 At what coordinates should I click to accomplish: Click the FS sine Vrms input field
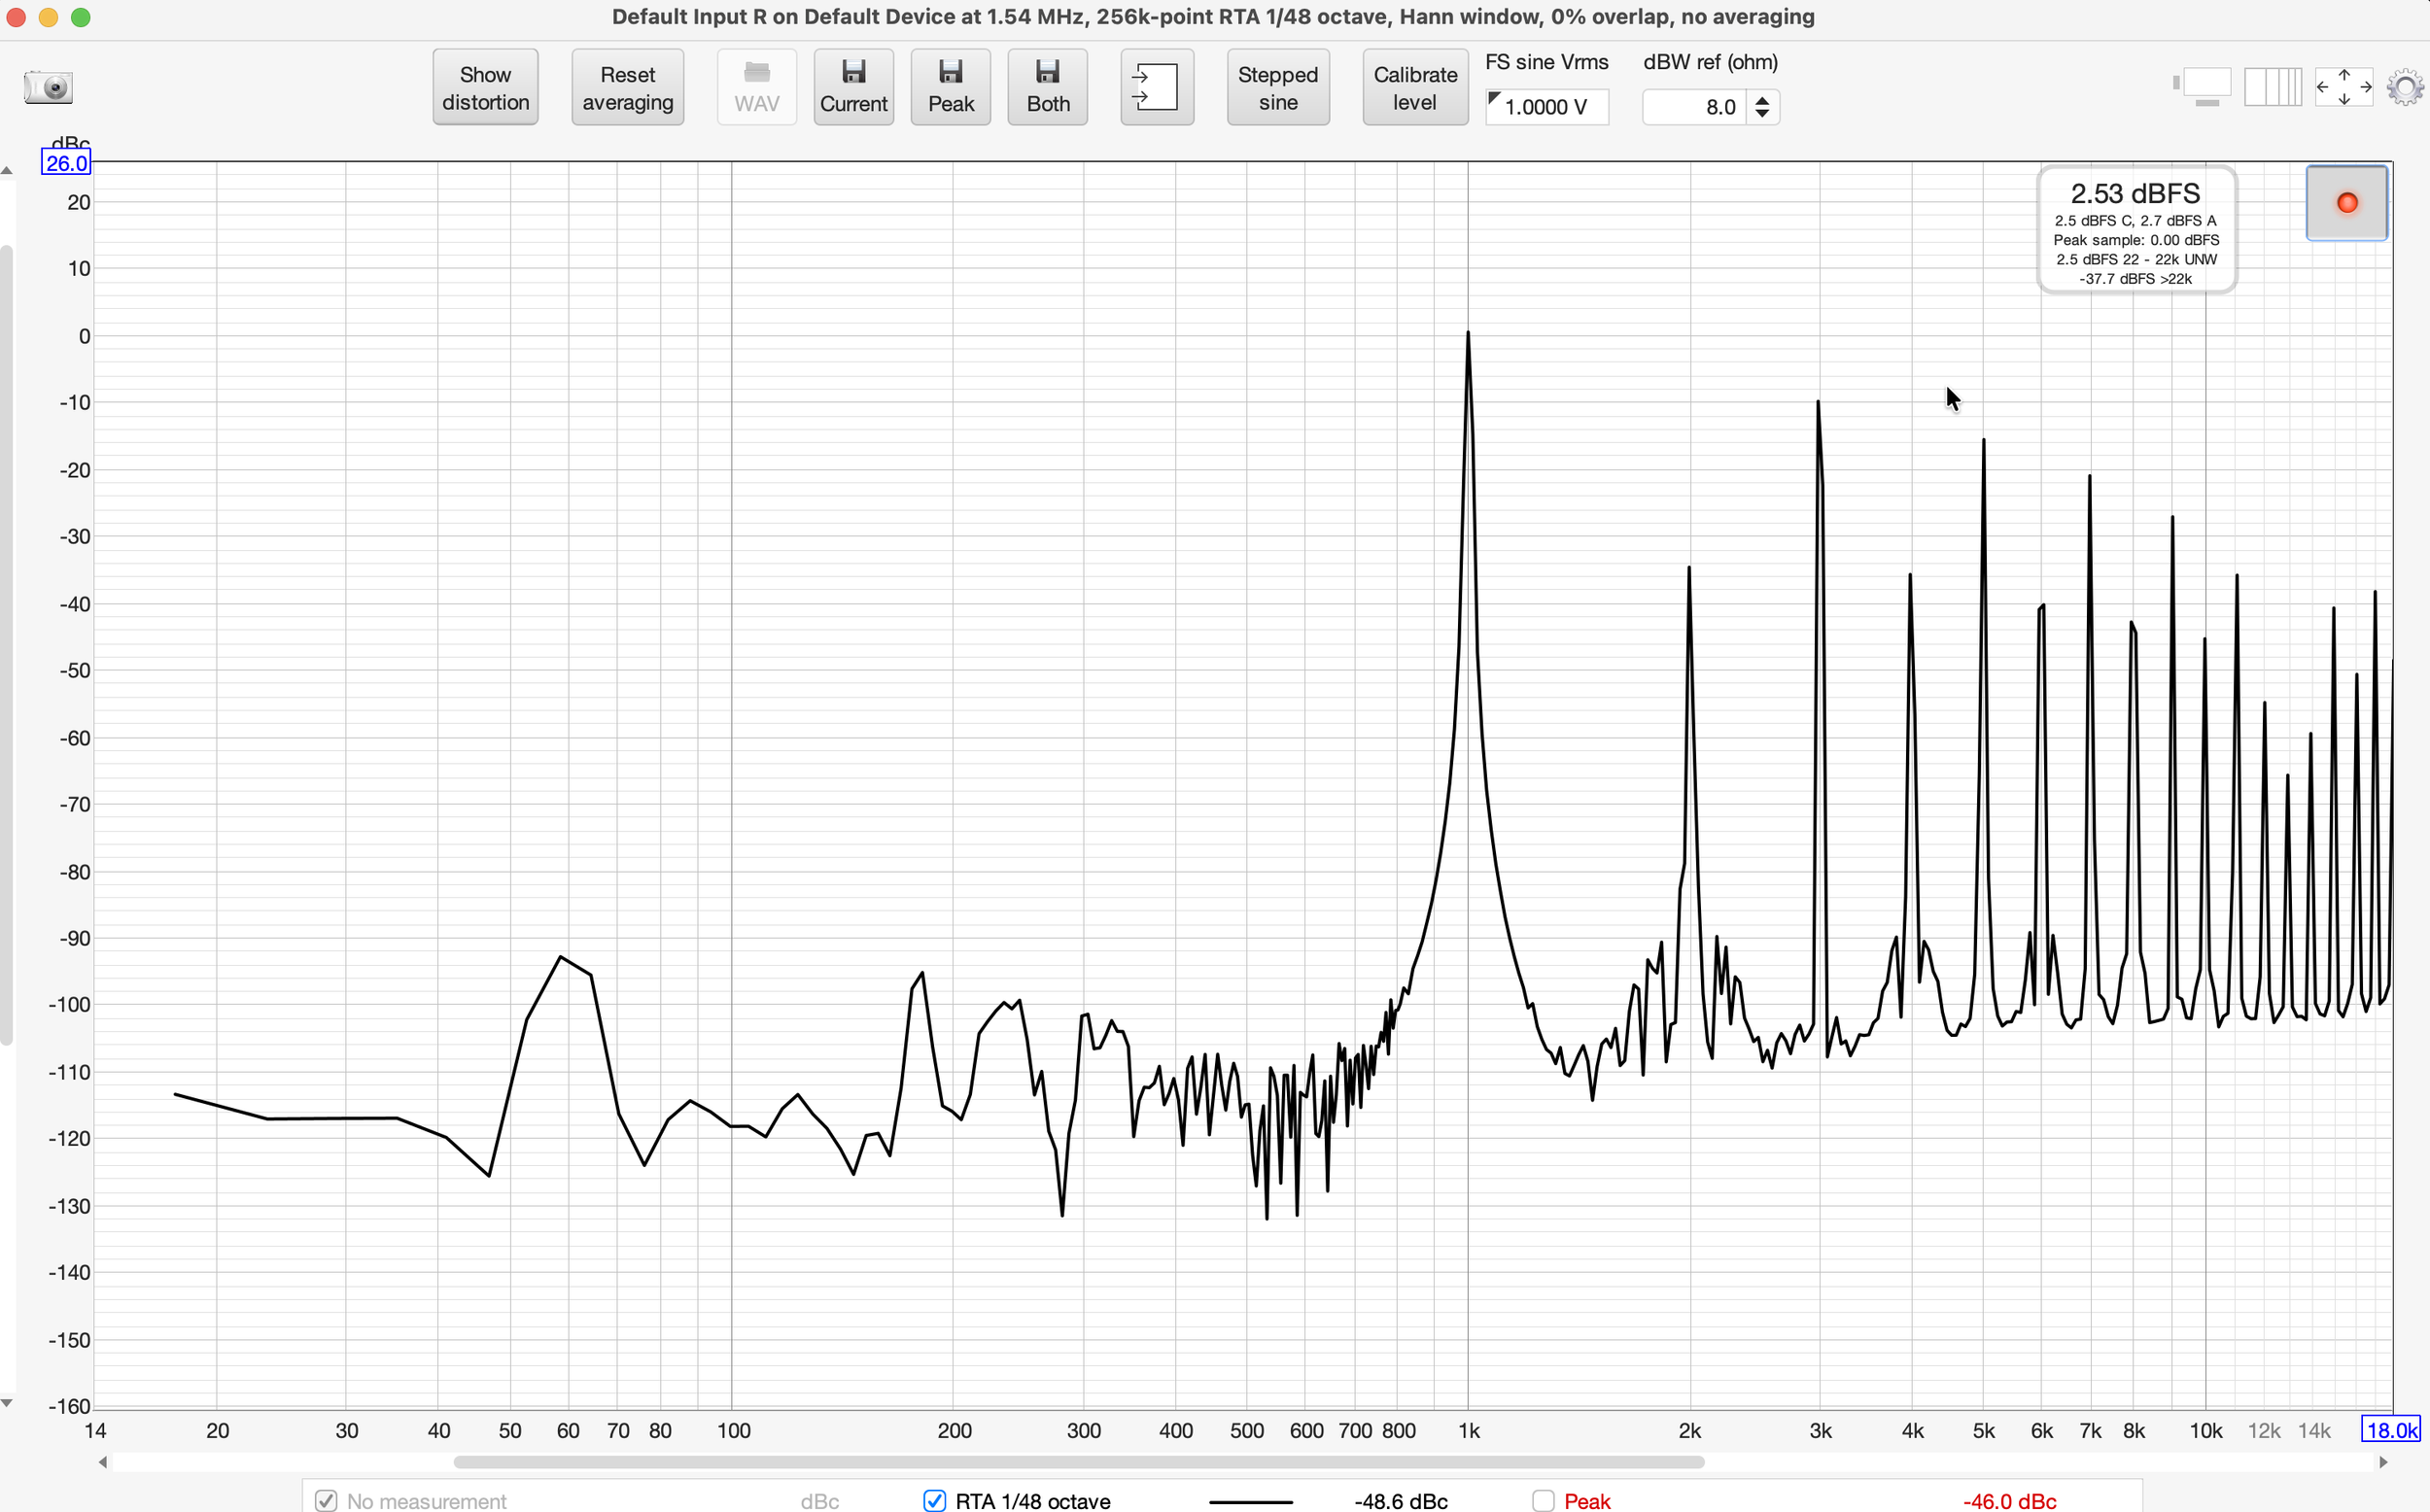(1546, 107)
